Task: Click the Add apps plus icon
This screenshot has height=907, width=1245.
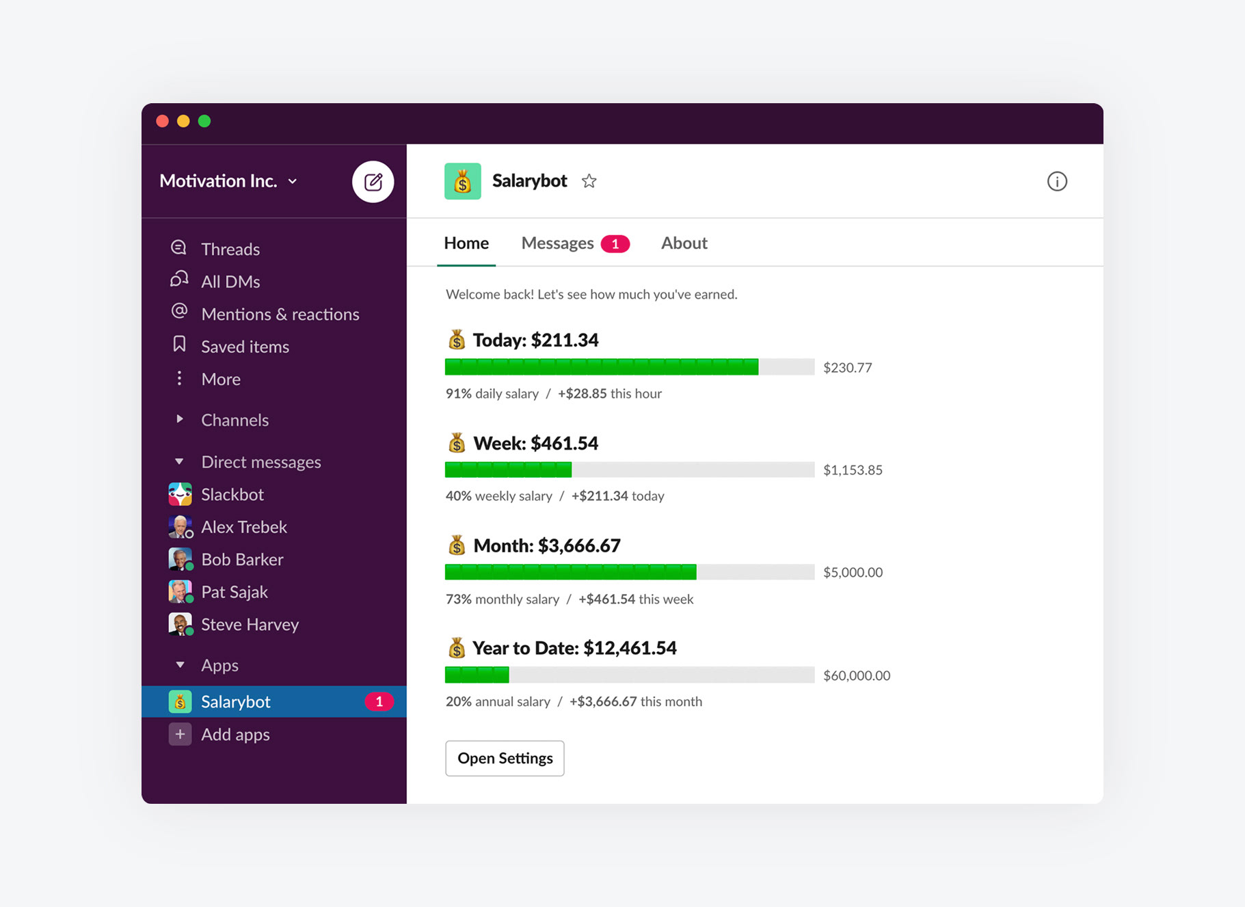Action: 180,734
